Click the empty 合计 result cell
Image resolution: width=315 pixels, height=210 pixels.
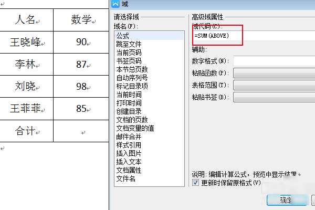(81, 131)
